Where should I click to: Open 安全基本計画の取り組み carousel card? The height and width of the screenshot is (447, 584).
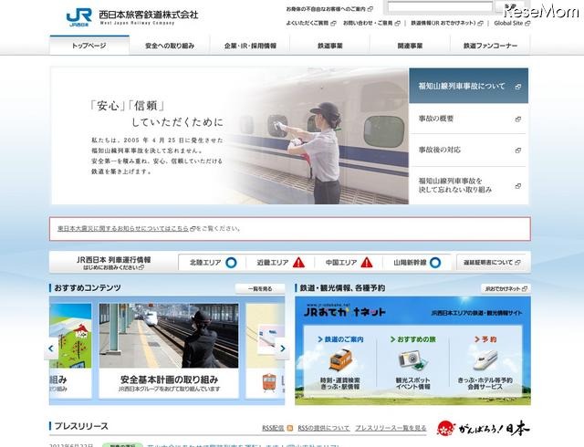(x=169, y=350)
